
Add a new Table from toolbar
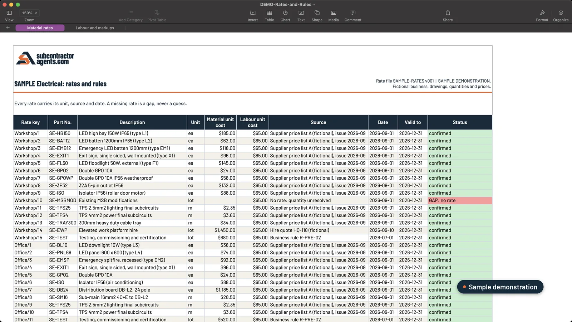click(270, 13)
